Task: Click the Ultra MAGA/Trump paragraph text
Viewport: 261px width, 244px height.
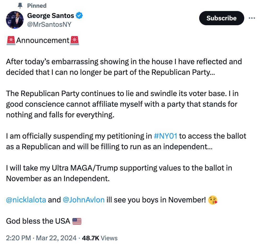Action: [x=119, y=173]
